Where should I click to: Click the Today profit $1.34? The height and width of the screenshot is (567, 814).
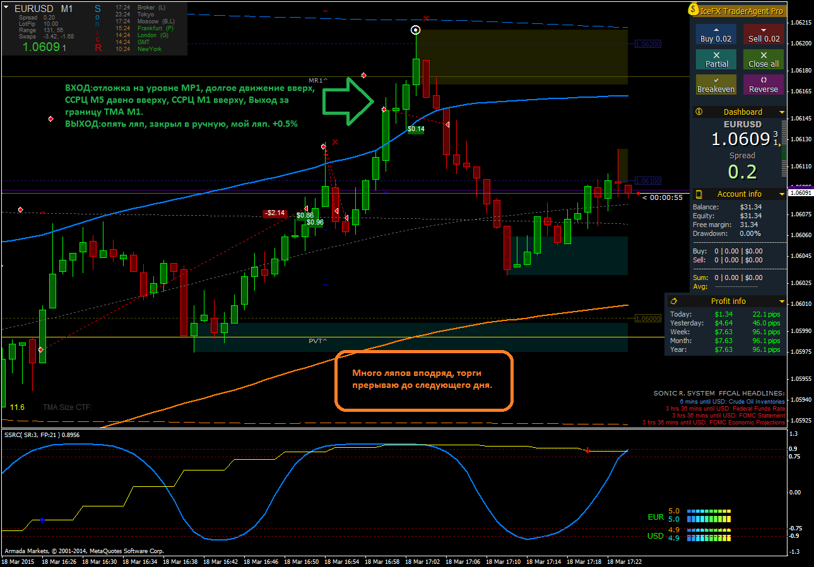pyautogui.click(x=724, y=314)
